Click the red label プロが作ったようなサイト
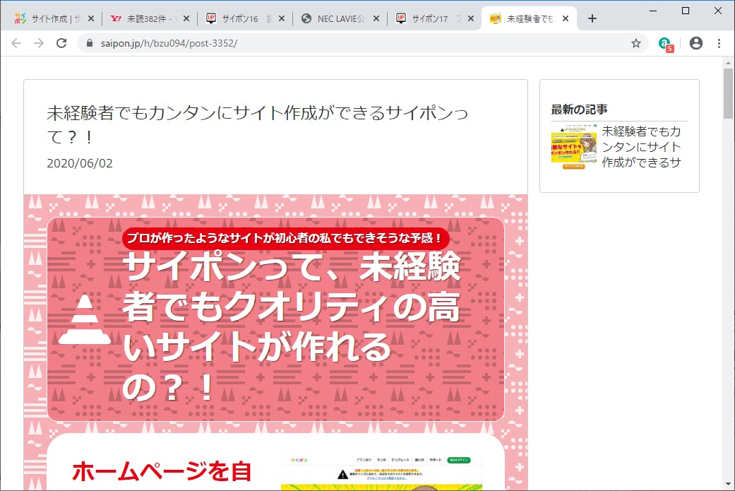The height and width of the screenshot is (491, 735). pyautogui.click(x=285, y=238)
